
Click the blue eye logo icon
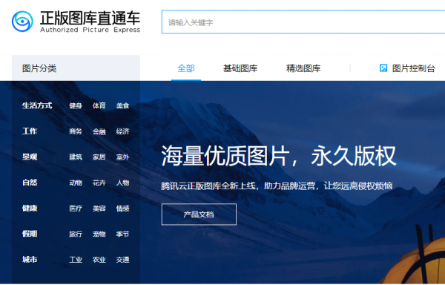tap(22, 22)
